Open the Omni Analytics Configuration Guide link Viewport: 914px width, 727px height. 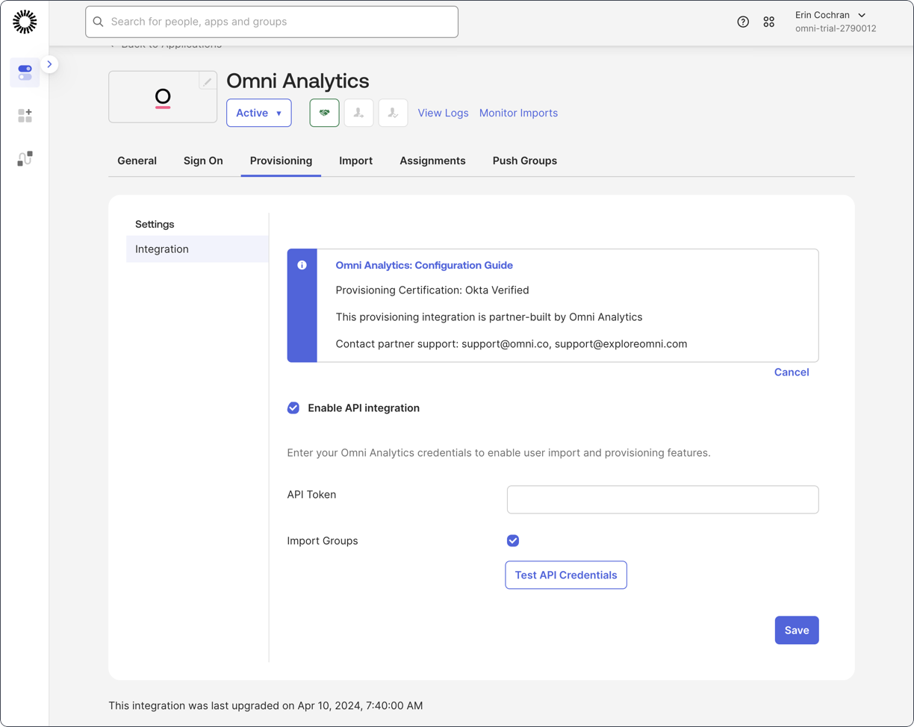tap(424, 265)
